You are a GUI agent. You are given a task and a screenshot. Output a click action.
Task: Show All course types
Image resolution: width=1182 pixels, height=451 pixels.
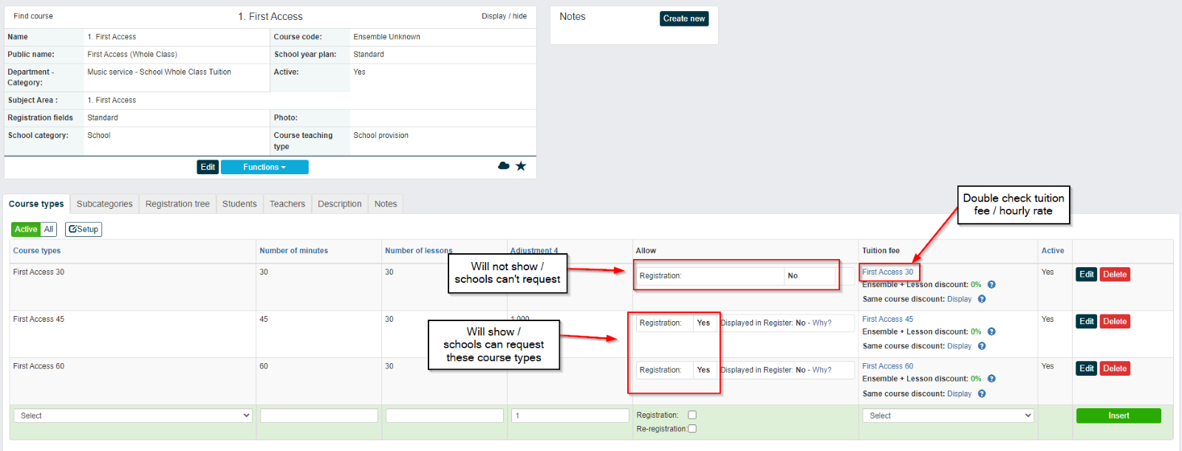click(49, 230)
